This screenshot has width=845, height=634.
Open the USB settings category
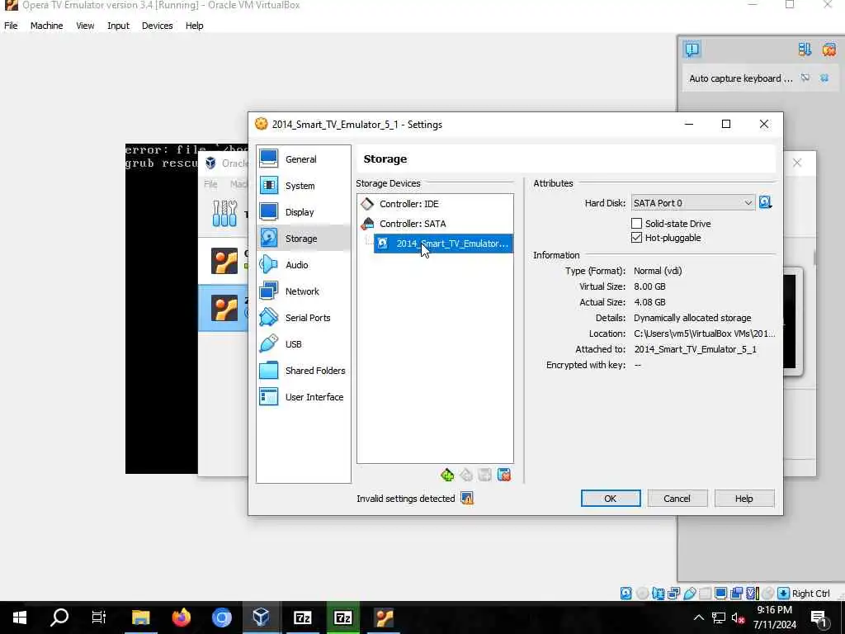(x=304, y=344)
